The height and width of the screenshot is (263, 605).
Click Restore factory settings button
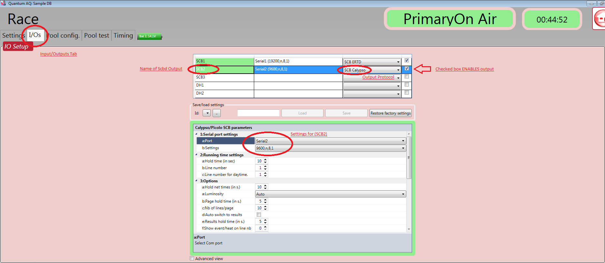(x=390, y=113)
